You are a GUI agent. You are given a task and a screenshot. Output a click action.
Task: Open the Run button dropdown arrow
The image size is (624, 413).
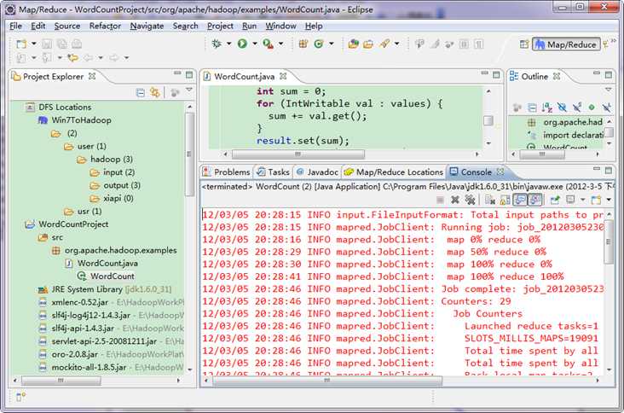(254, 44)
